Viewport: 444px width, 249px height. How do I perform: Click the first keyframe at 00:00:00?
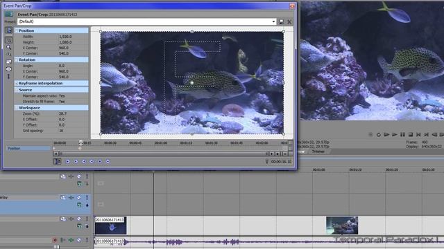pos(54,148)
